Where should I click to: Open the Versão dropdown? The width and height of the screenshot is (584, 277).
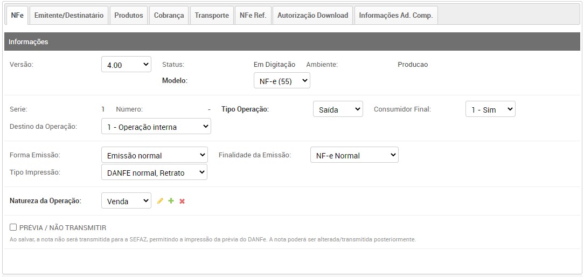(127, 65)
